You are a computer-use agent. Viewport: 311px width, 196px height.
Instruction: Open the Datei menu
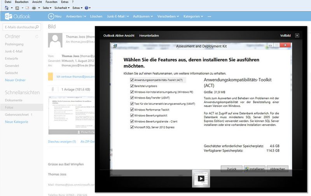tap(8, 2)
